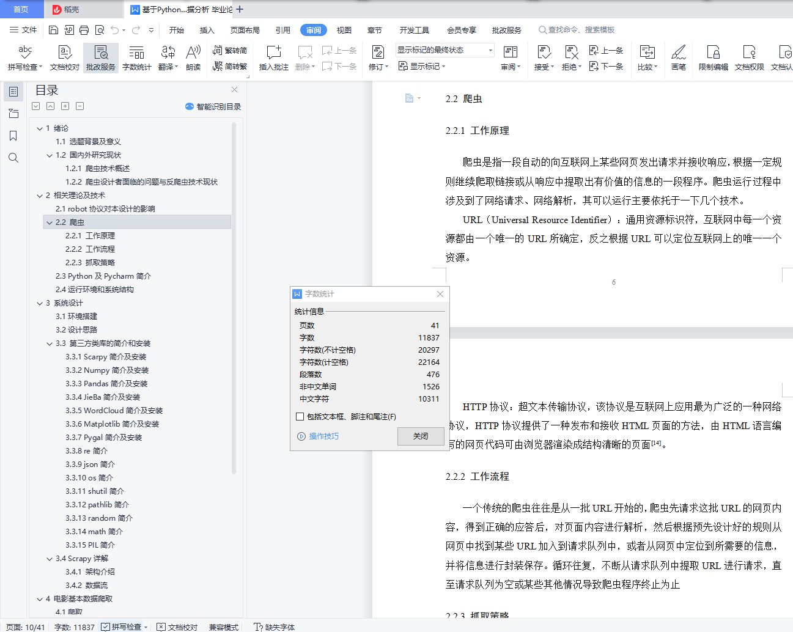Open the 文件 menu
The image size is (793, 632).
pos(23,30)
